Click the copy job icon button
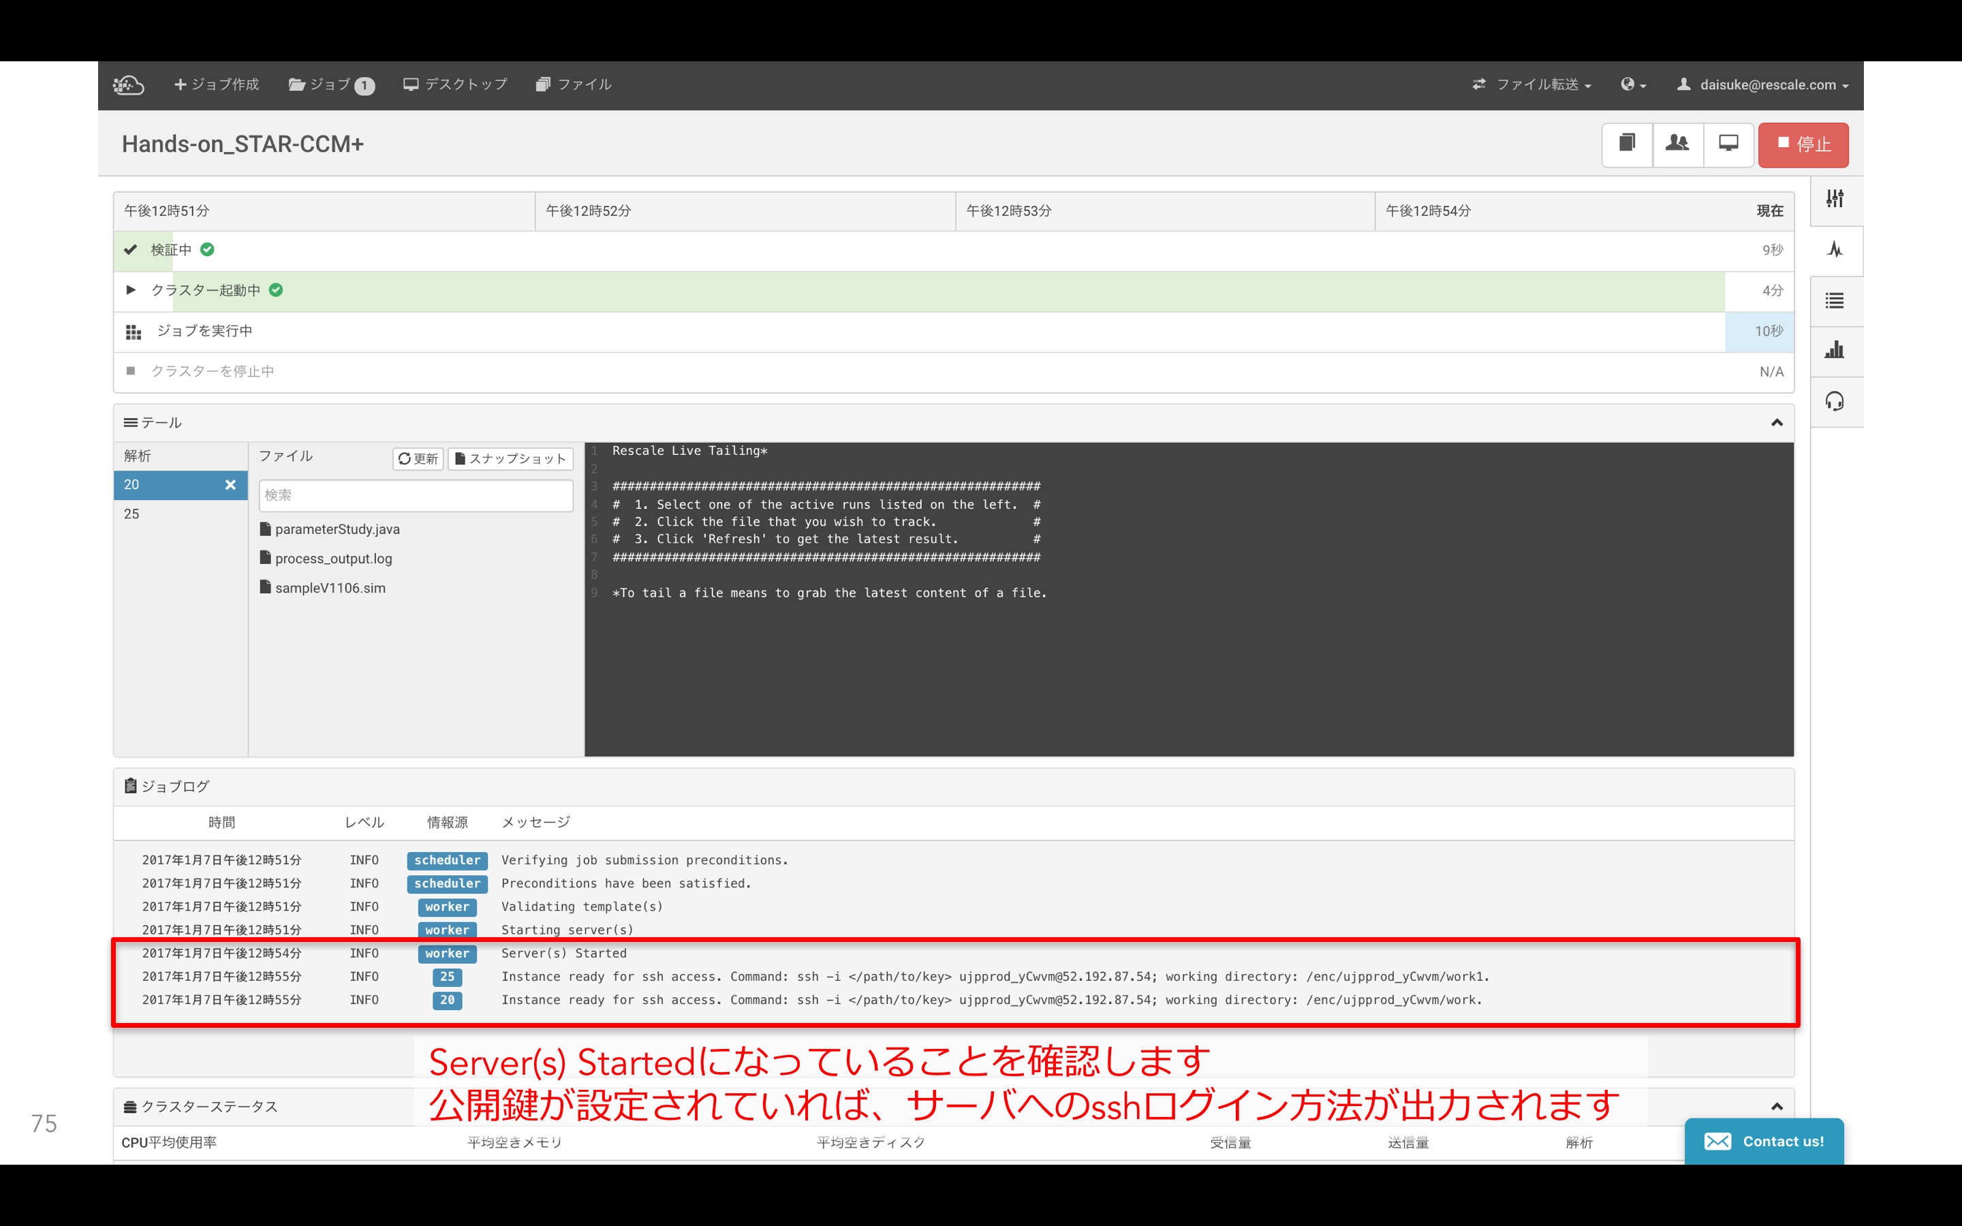This screenshot has width=1962, height=1226. click(x=1627, y=144)
